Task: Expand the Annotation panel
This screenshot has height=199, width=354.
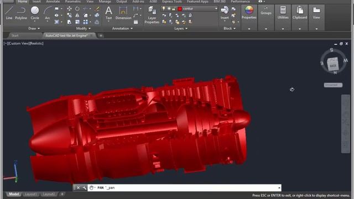Action: pos(122,28)
